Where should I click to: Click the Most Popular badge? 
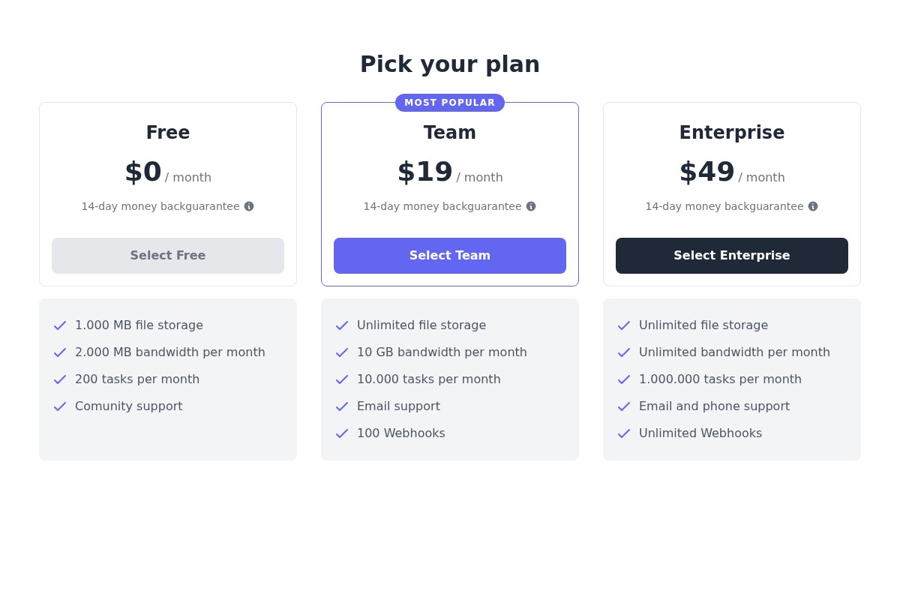coord(450,103)
